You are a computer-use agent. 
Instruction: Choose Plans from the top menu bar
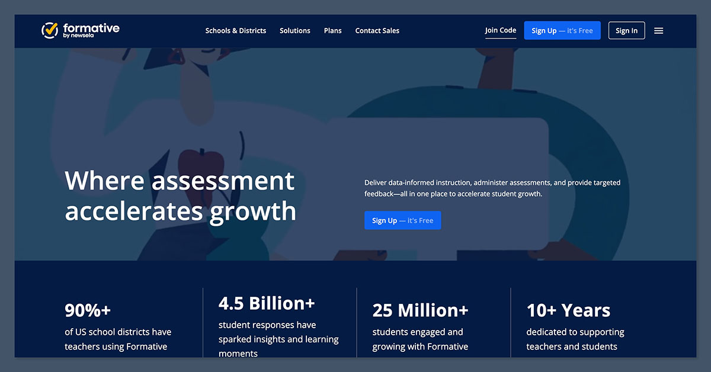point(332,31)
